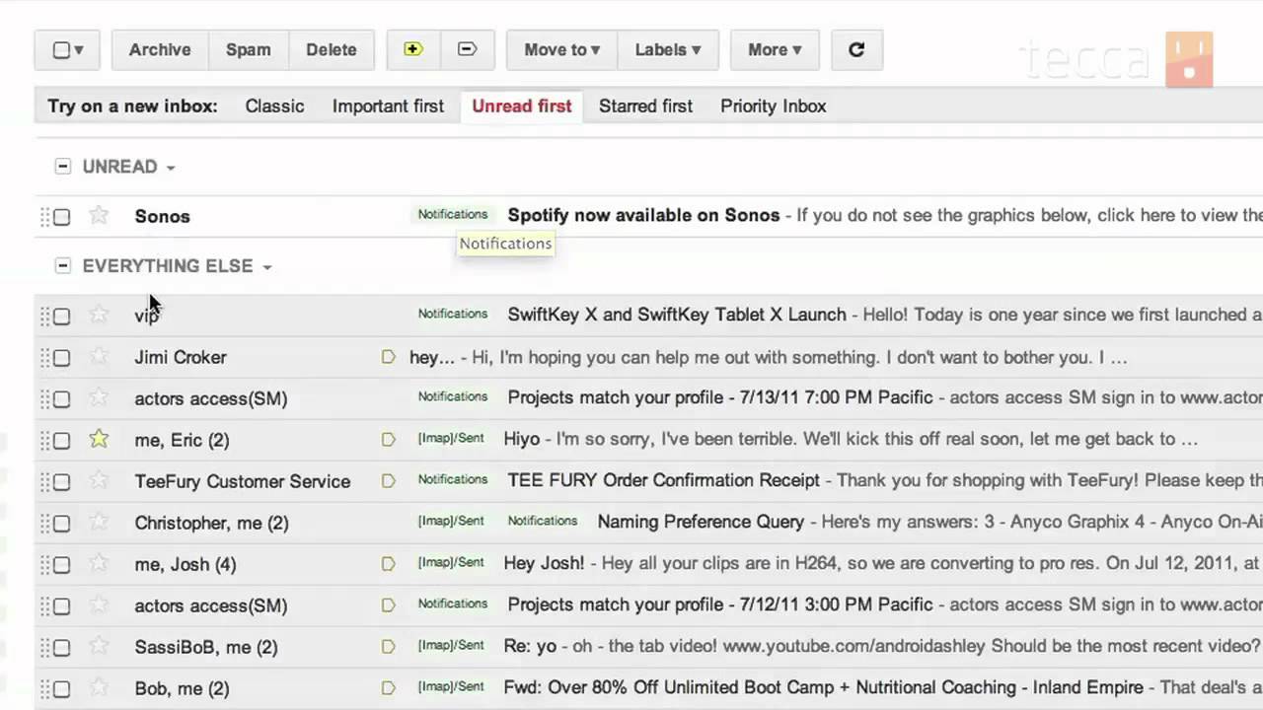Click the Delete button
This screenshot has width=1263, height=710.
(331, 49)
